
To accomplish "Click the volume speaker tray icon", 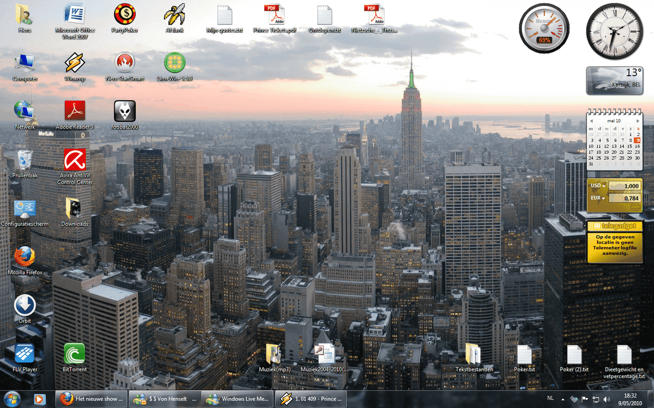I will click(x=607, y=399).
